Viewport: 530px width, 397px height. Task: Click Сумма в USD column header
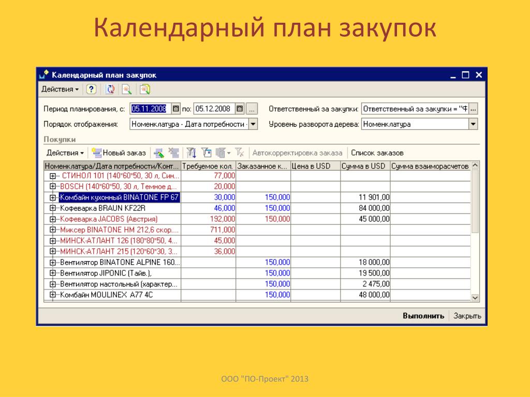[x=365, y=166]
